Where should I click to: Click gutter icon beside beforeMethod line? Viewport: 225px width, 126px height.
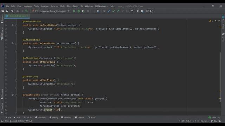click(x=13, y=25)
